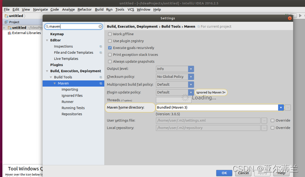This screenshot has height=177, width=305.
Task: Clear the maven search field
Action: [100, 26]
